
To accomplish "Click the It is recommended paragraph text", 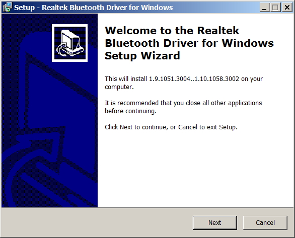I will (183, 107).
